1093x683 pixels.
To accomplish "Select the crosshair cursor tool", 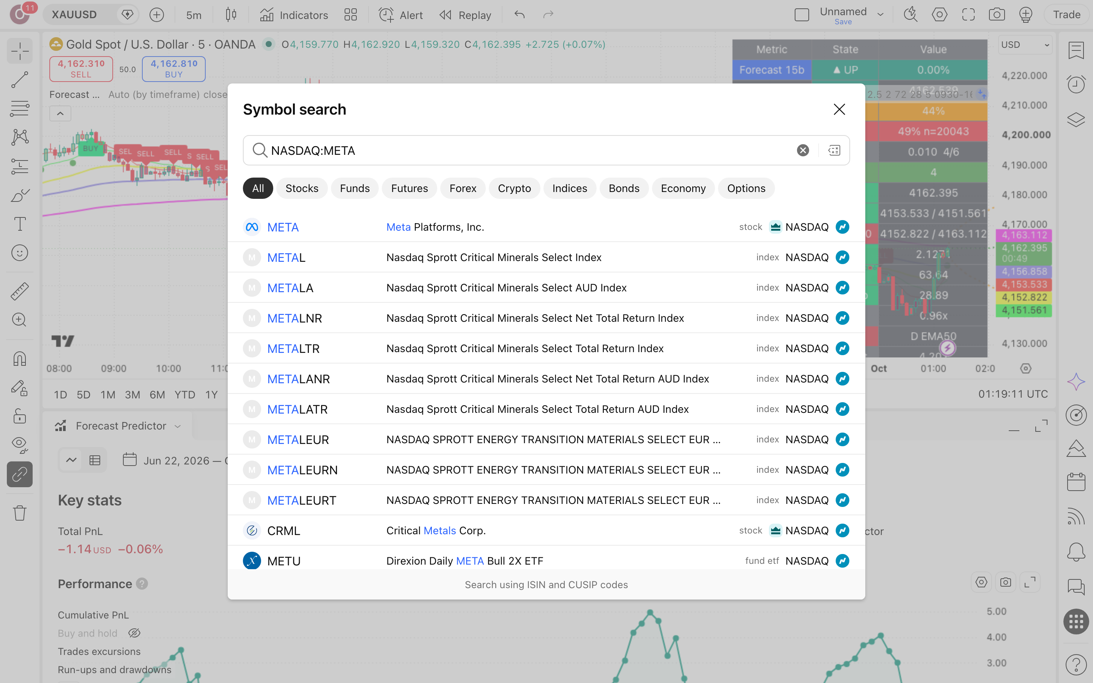I will [19, 50].
